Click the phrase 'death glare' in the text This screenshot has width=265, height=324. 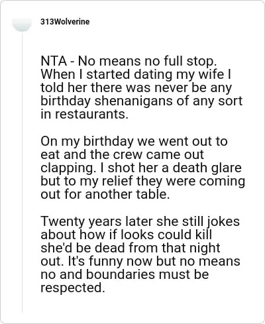[x=207, y=168]
